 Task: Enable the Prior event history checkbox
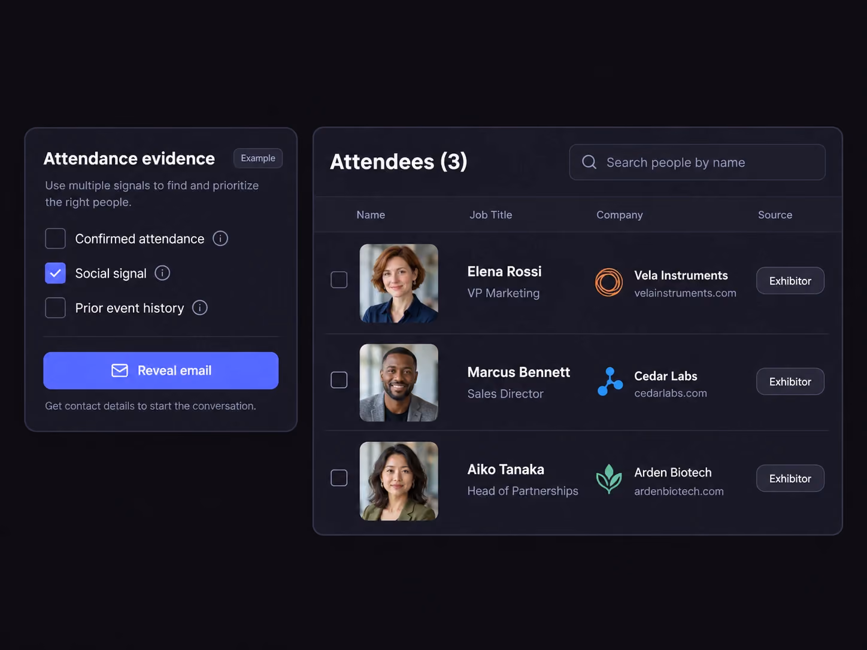tap(55, 308)
